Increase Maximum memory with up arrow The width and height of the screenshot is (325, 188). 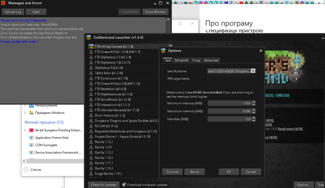click(254, 110)
